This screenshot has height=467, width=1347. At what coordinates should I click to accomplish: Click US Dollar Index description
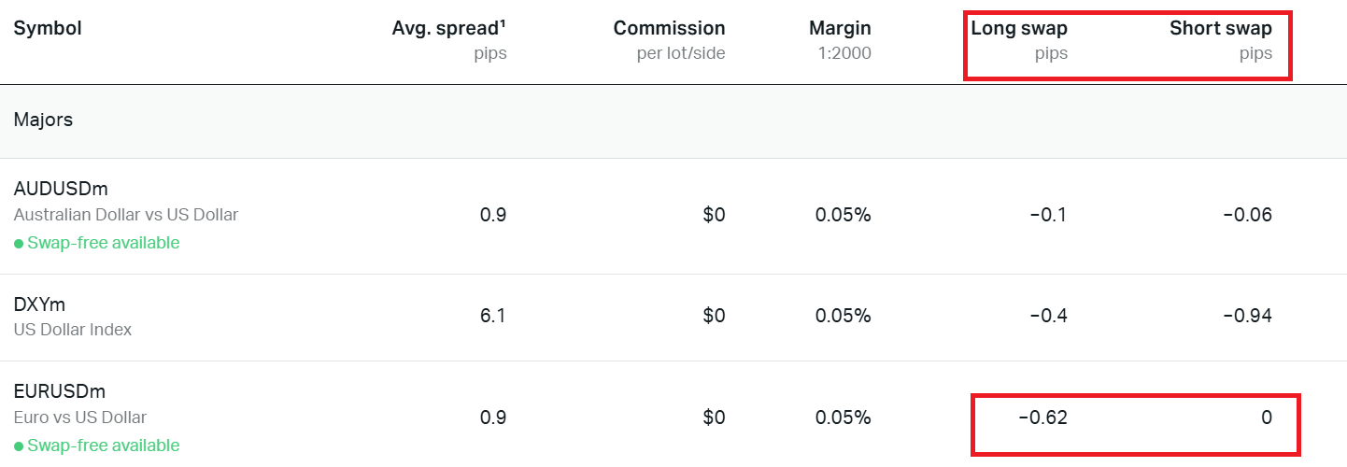[73, 330]
